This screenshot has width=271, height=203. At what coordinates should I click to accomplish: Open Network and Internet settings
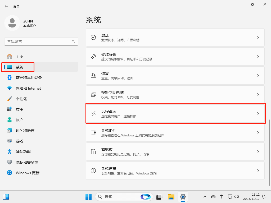point(28,88)
